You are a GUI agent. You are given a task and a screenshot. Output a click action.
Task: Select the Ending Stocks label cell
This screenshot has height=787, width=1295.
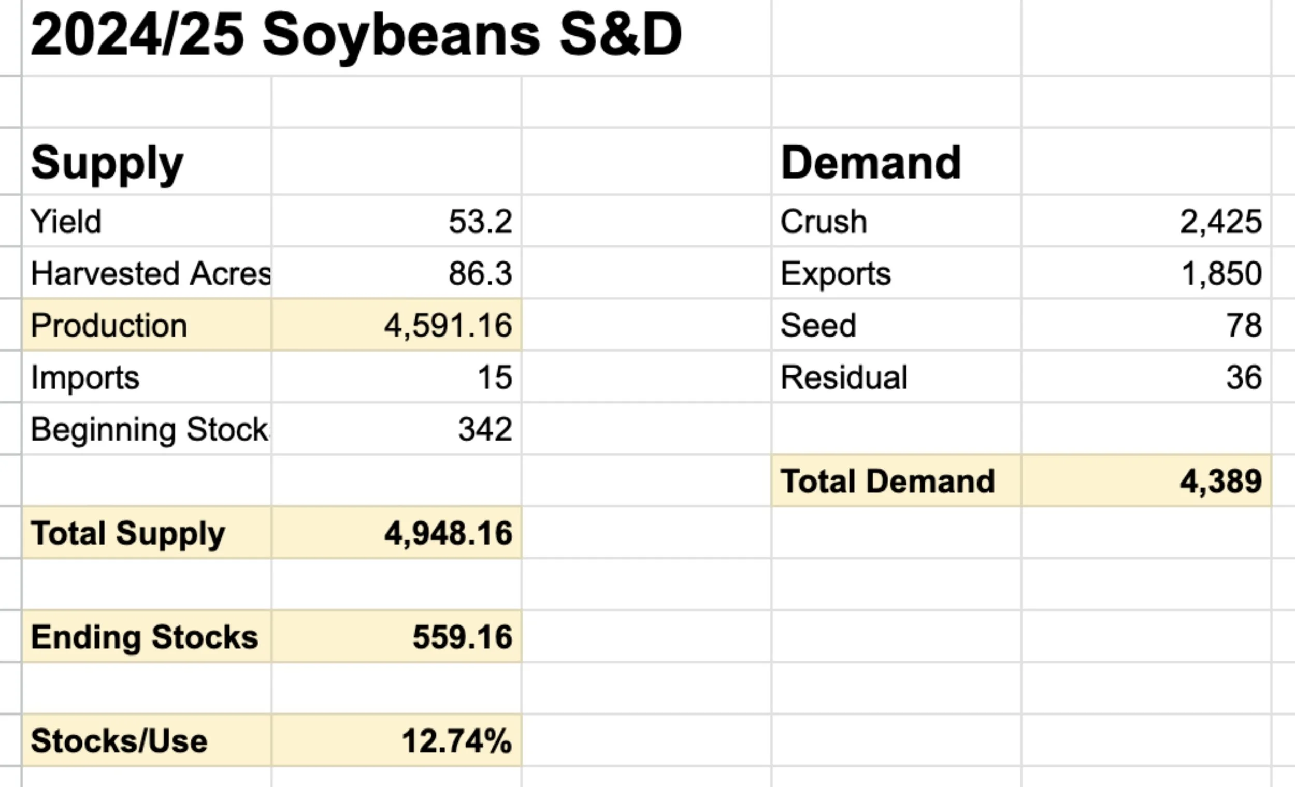click(147, 636)
